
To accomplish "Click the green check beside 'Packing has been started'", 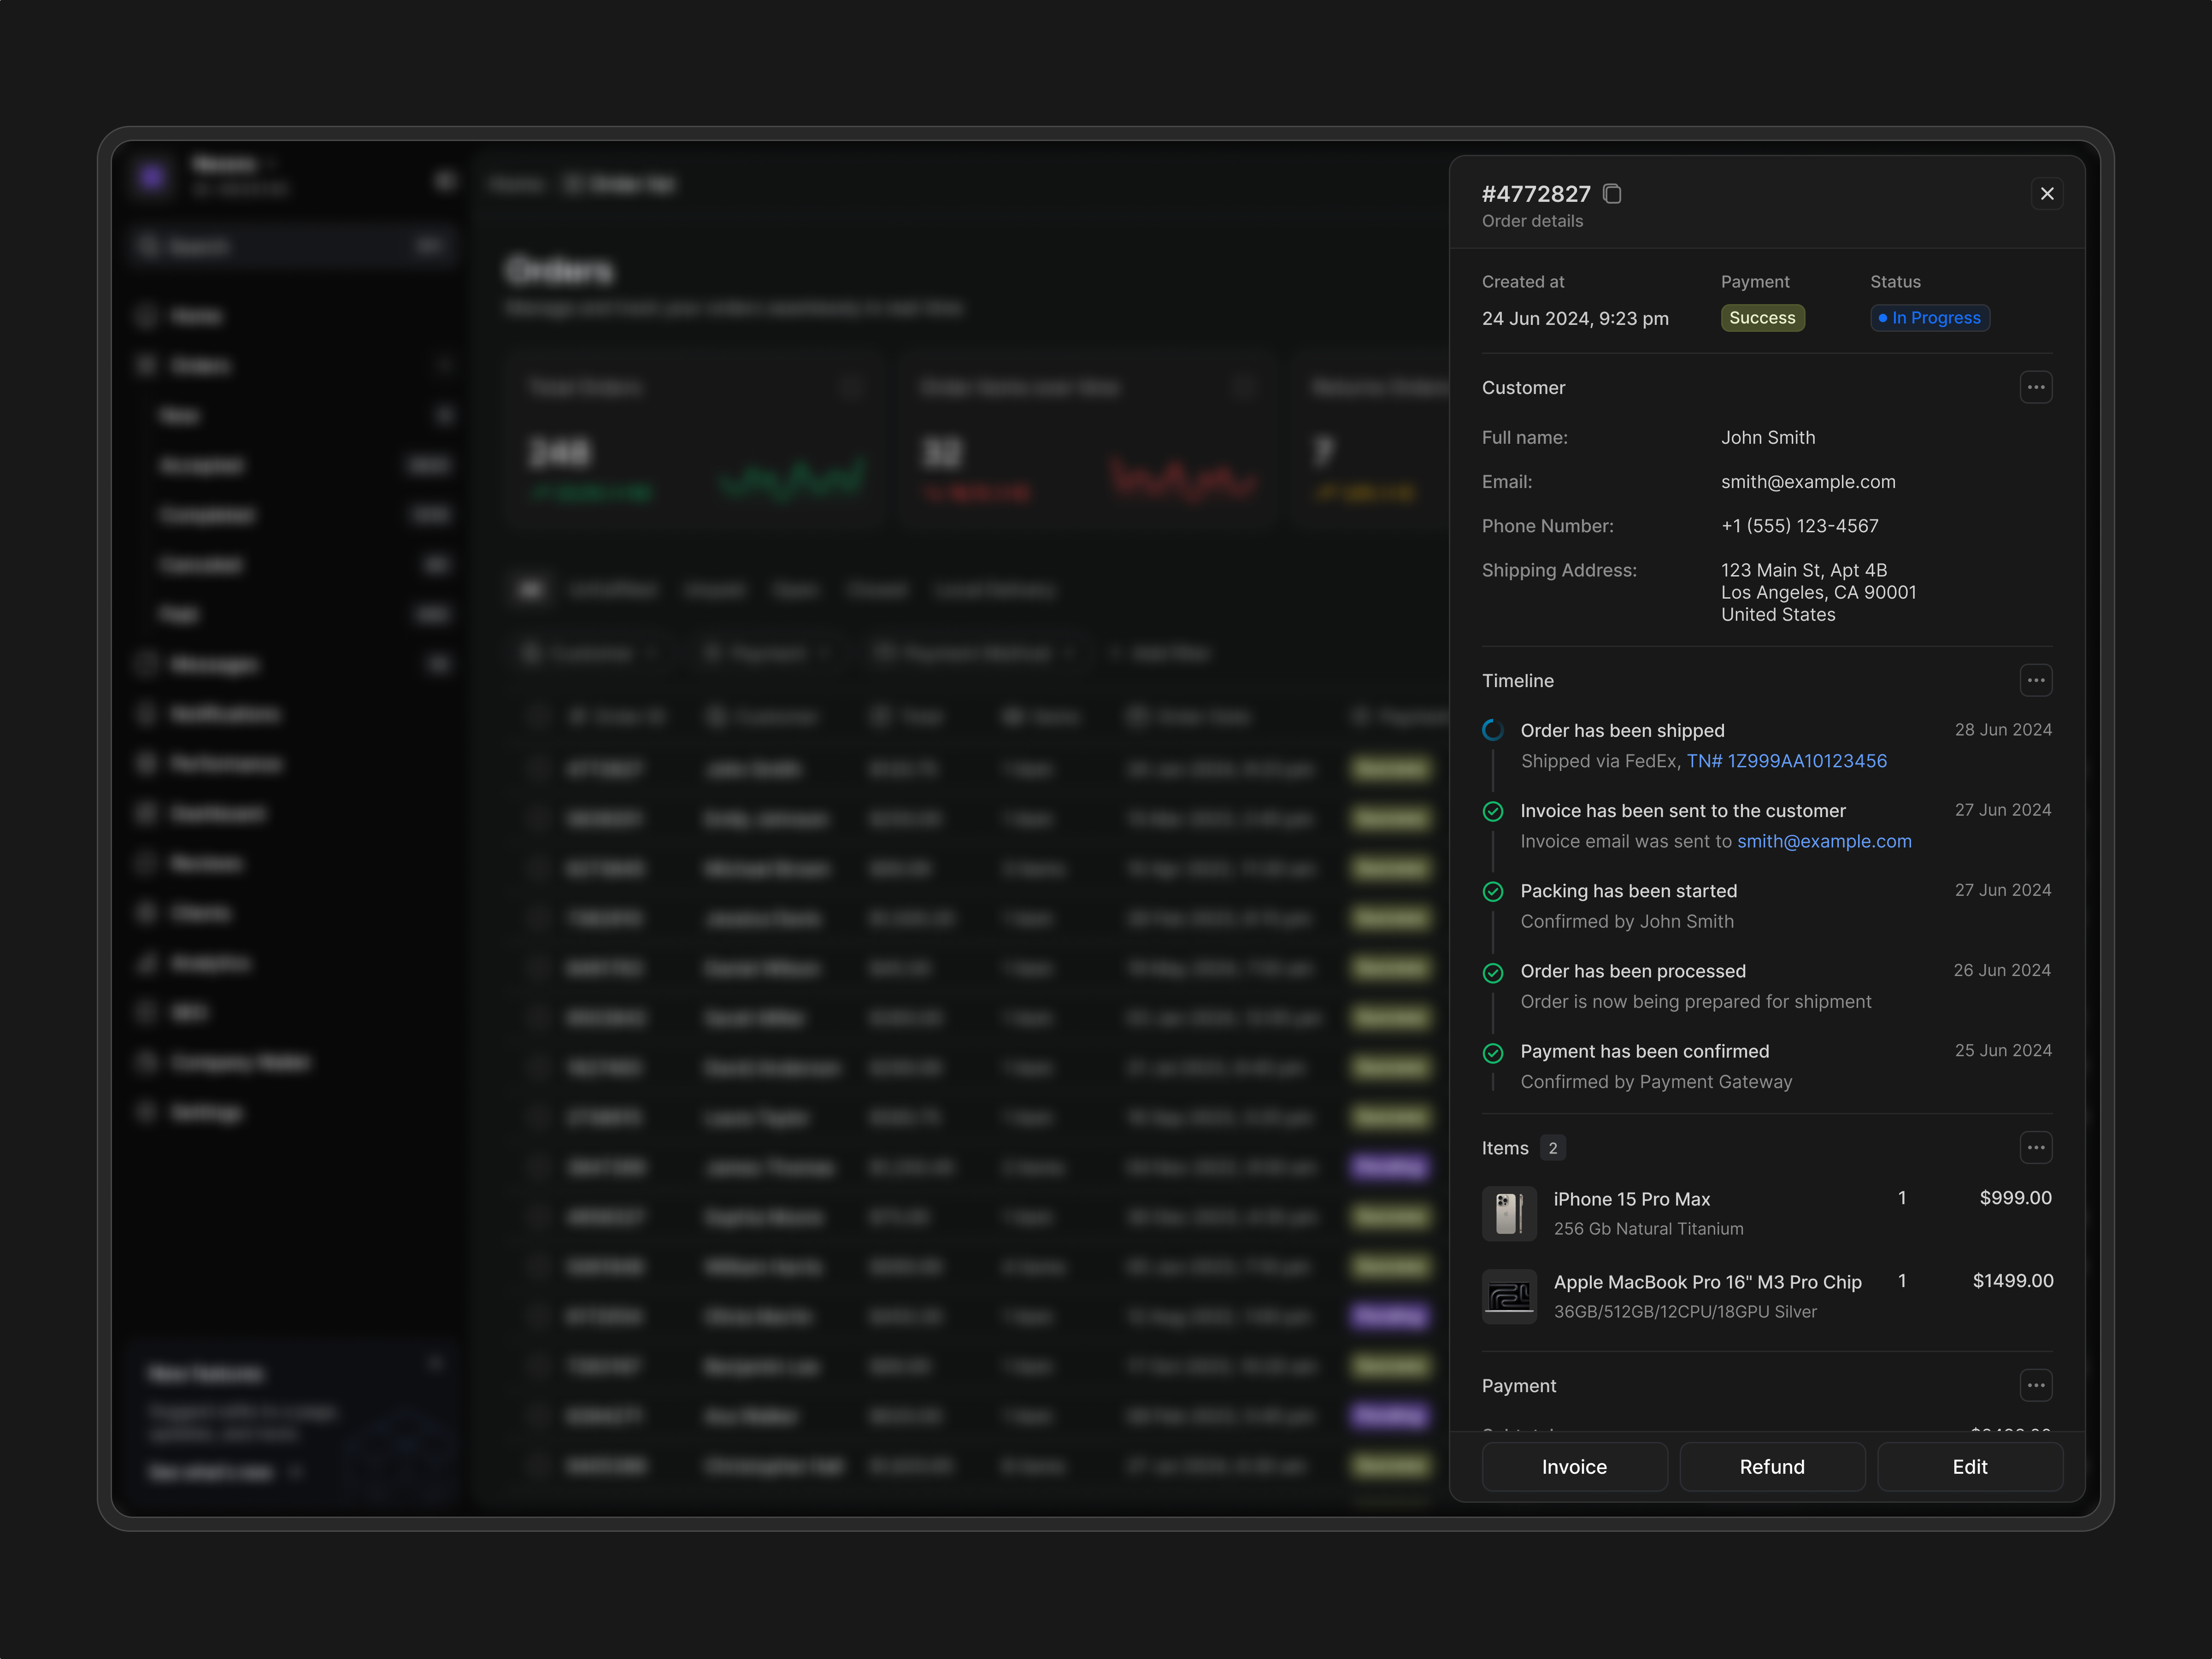I will (1493, 891).
